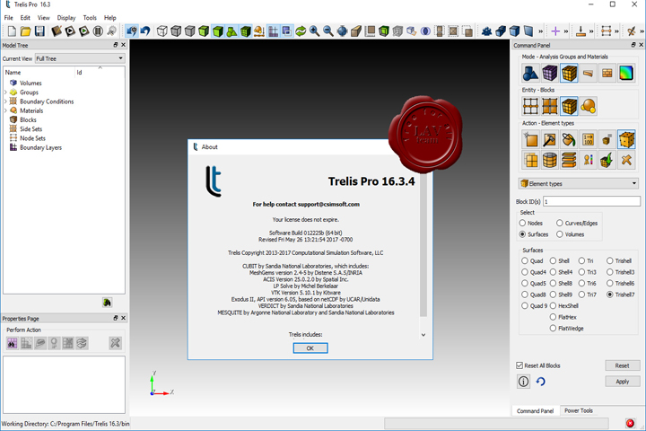This screenshot has height=431, width=646.
Task: Click the renumber 100 action icon
Action: (x=588, y=140)
